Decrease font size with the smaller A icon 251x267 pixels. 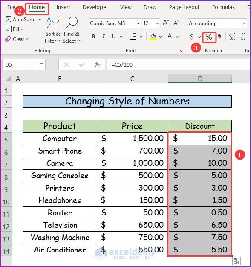176,23
